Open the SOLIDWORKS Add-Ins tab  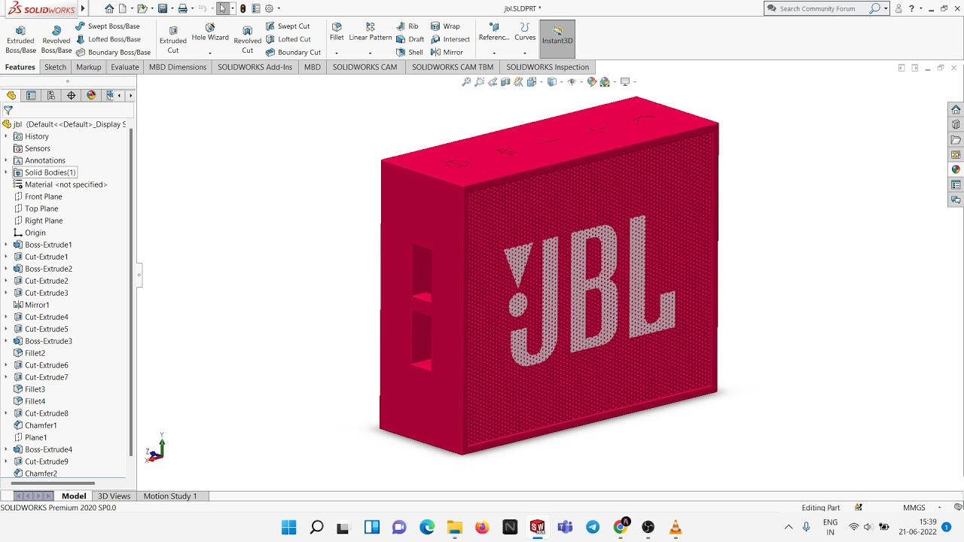tap(255, 67)
